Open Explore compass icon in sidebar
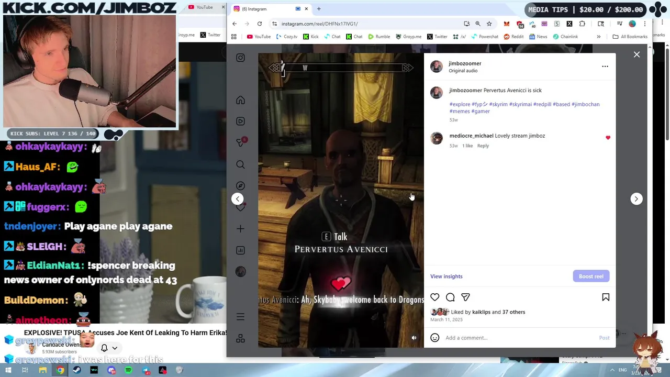670x377 pixels. coord(240,186)
